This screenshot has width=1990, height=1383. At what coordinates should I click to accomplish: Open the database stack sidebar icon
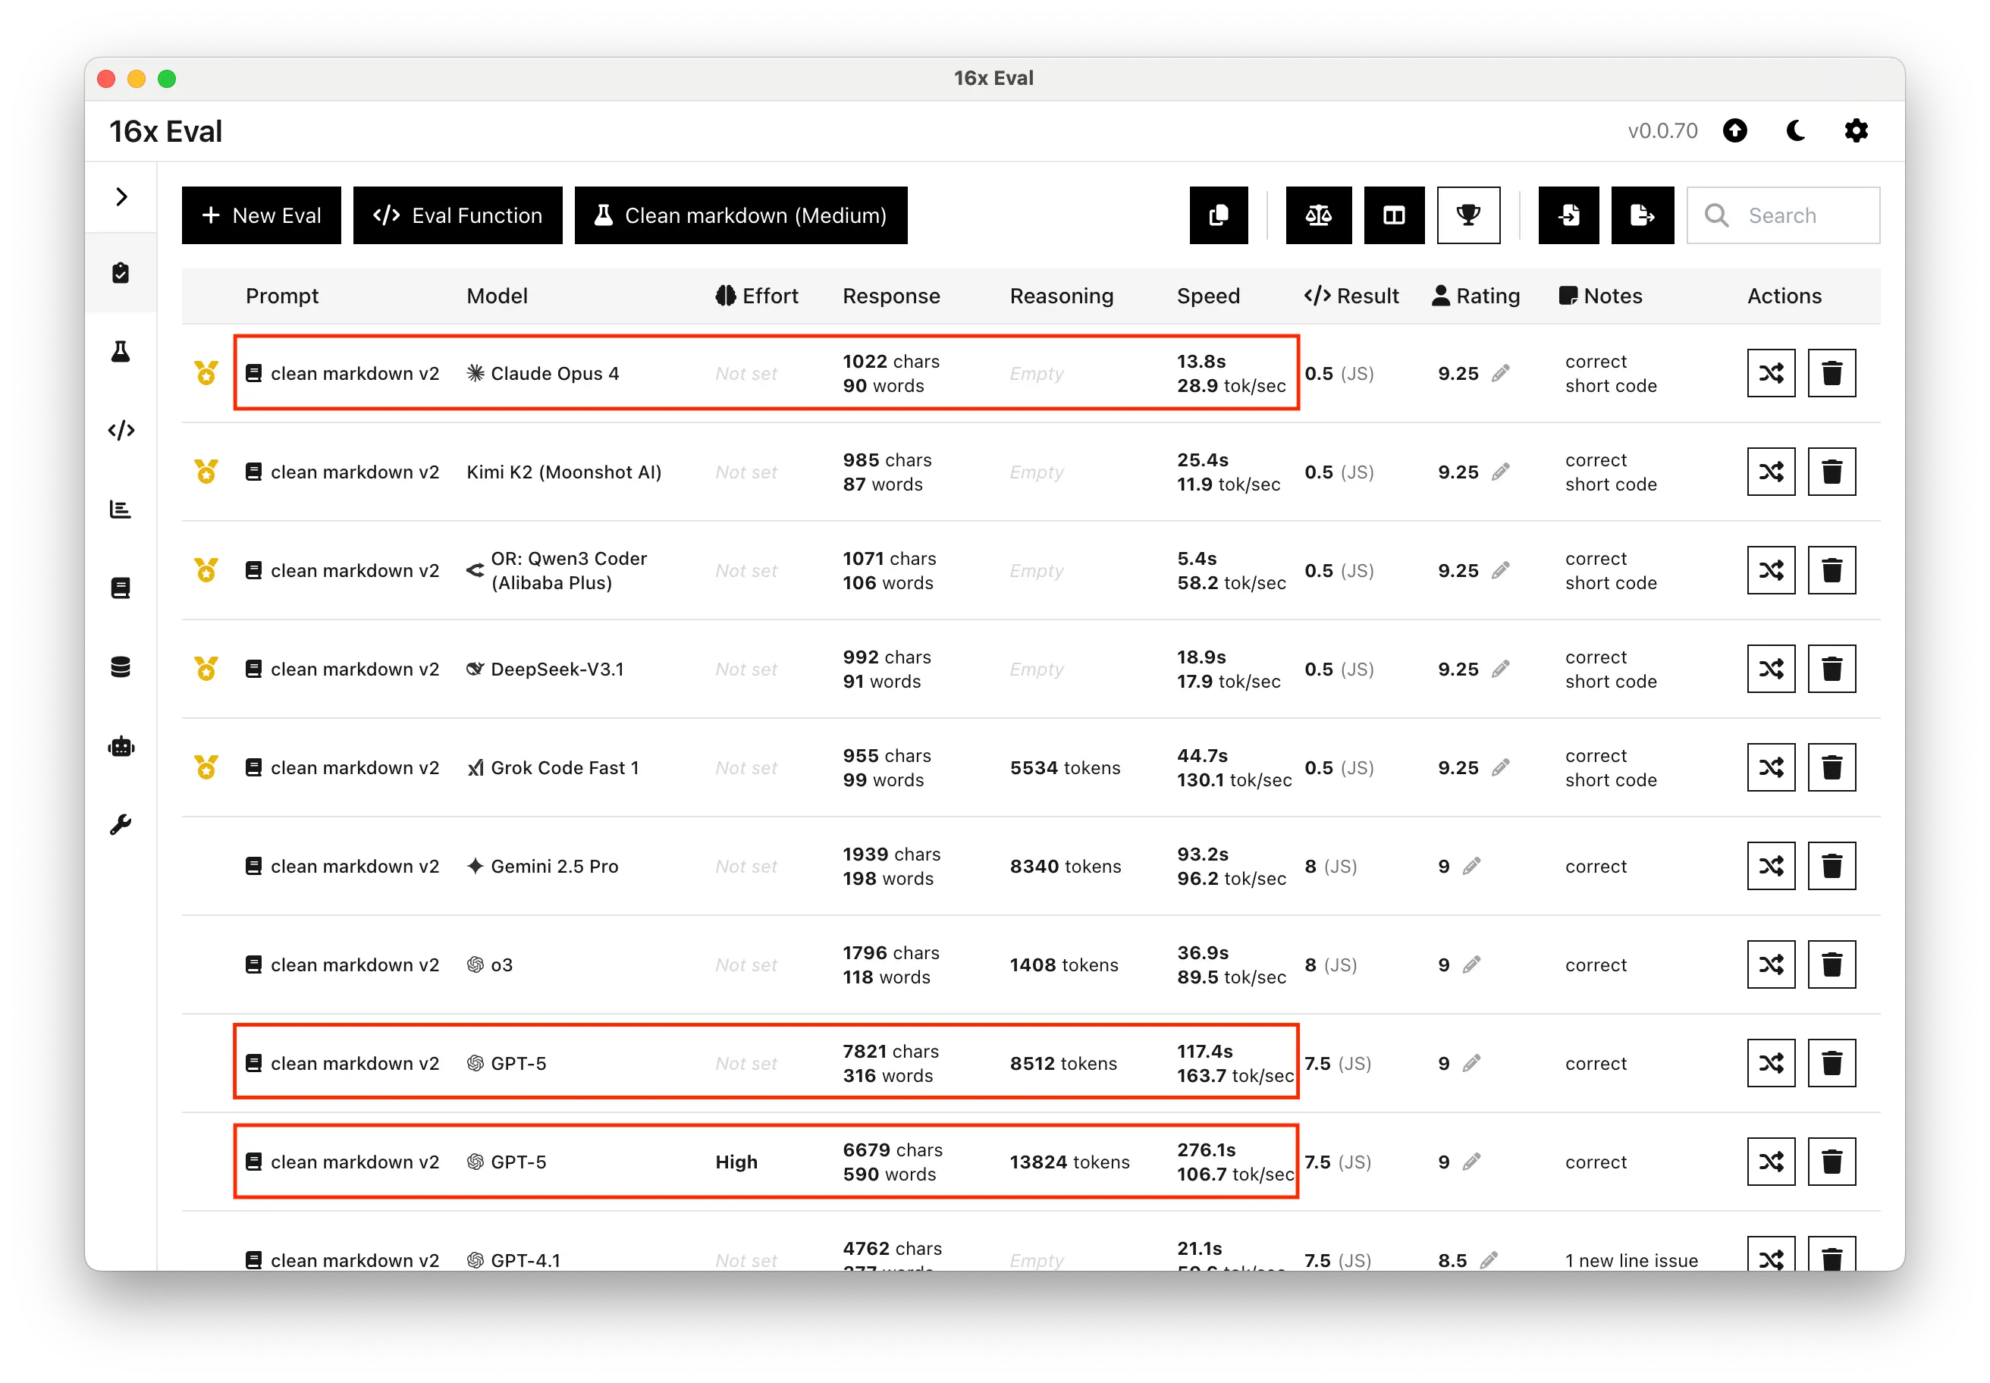(121, 667)
